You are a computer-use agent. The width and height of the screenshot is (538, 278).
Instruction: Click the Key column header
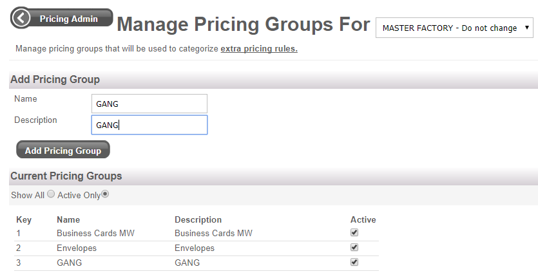24,220
